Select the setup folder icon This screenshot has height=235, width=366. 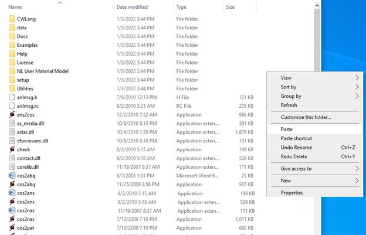point(12,80)
